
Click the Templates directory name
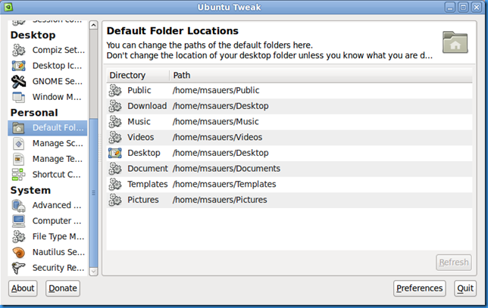tap(148, 184)
